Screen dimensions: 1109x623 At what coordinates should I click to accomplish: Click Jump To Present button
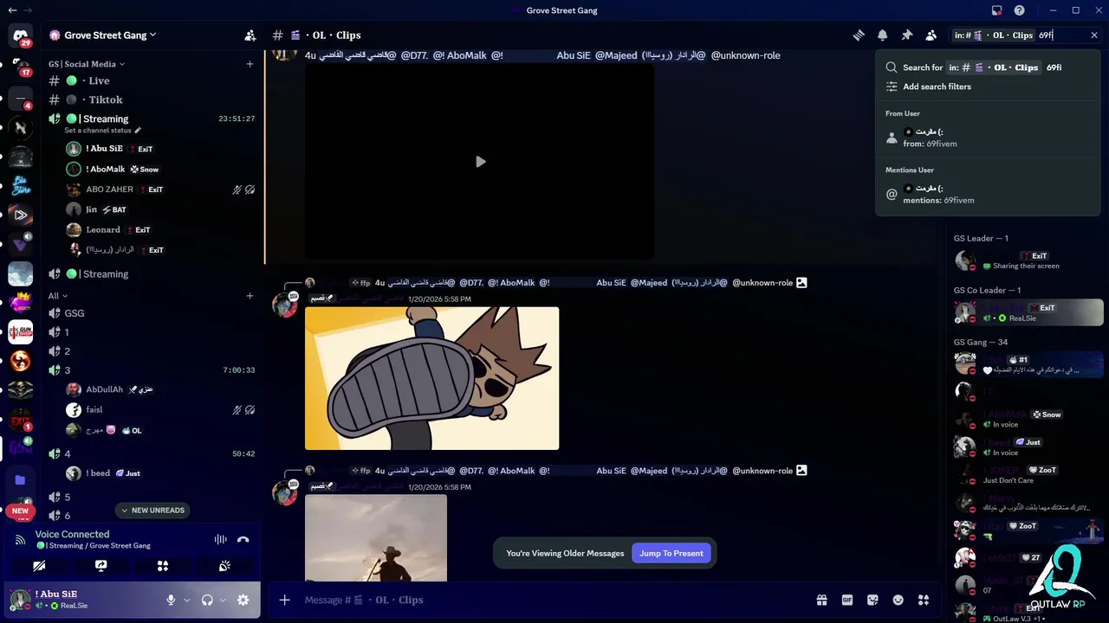pyautogui.click(x=671, y=553)
